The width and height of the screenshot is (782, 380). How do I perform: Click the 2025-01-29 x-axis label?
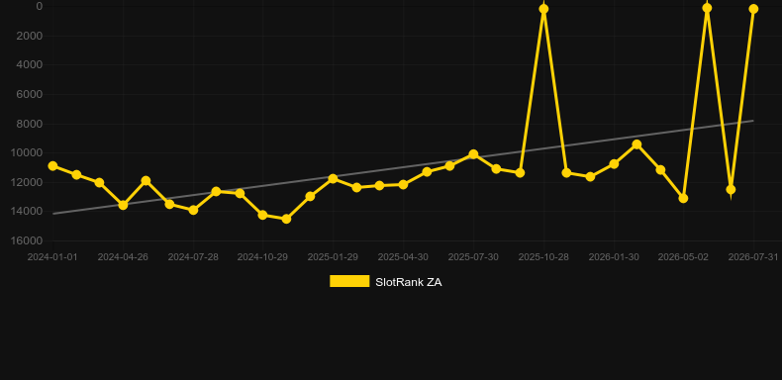click(333, 257)
